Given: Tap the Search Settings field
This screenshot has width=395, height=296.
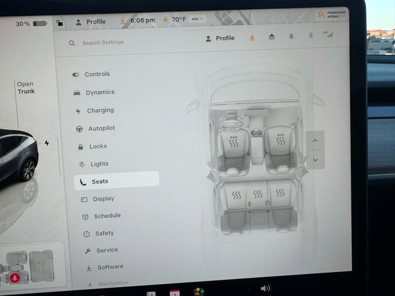Looking at the screenshot, I should click(x=103, y=42).
